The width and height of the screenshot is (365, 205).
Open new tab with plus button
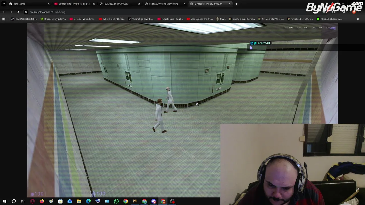(x=236, y=4)
